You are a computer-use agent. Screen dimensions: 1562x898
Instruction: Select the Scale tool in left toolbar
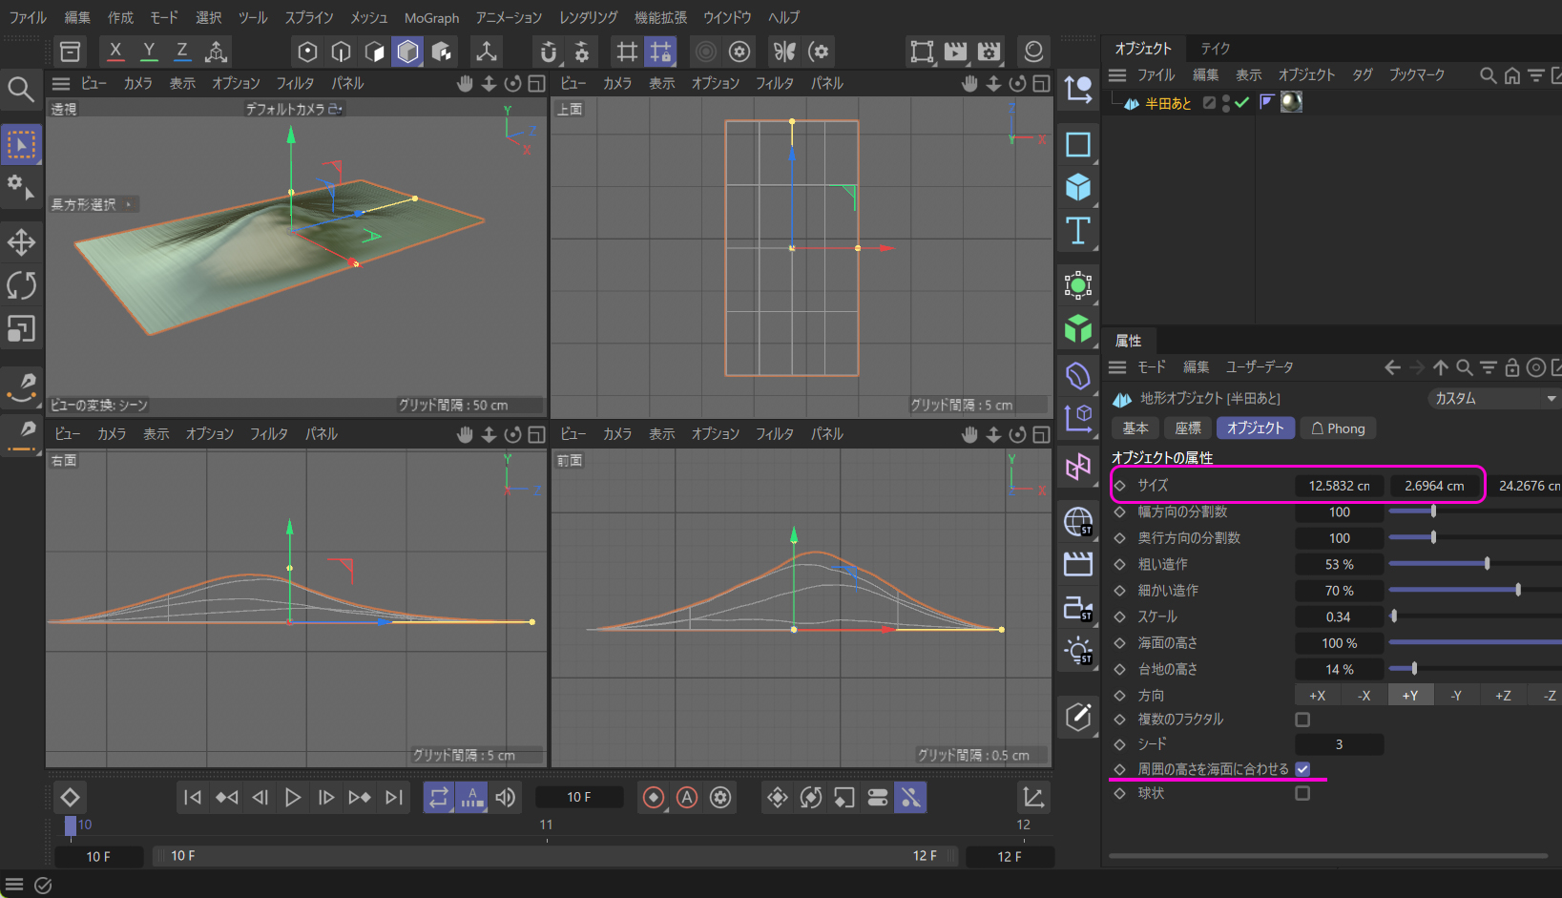click(x=21, y=329)
